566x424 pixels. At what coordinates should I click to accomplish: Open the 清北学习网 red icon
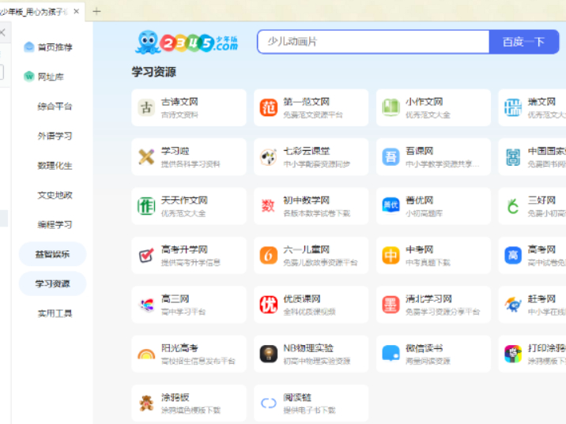(x=391, y=305)
